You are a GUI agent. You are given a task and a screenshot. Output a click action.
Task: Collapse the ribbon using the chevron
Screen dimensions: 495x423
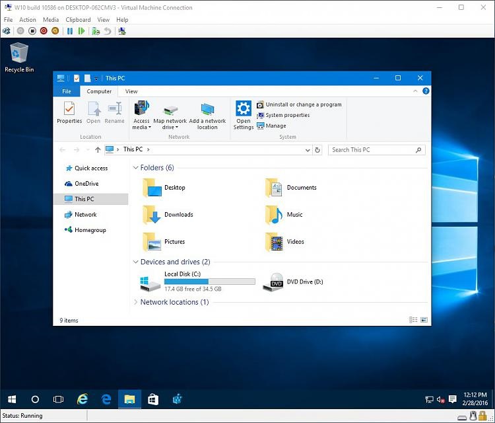[x=415, y=91]
